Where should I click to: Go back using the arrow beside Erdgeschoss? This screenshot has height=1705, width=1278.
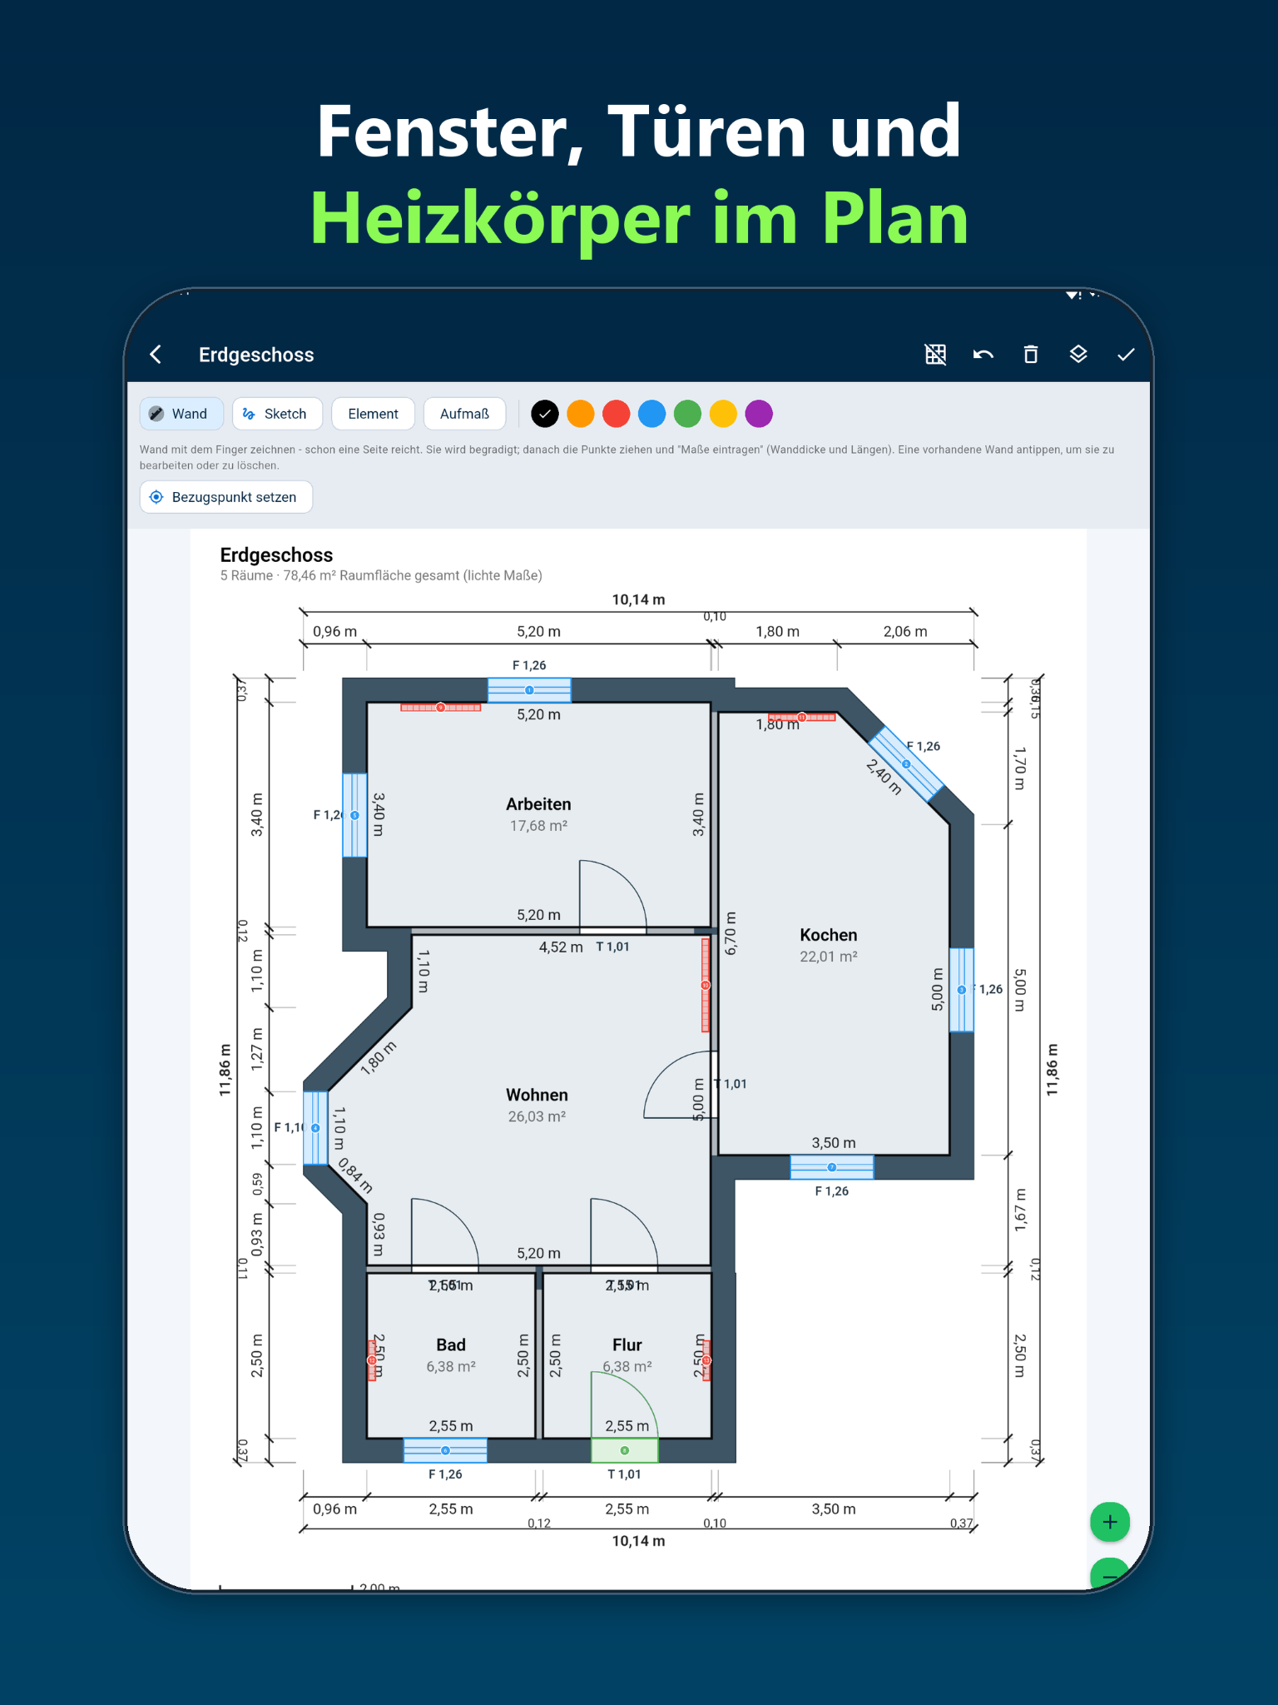156,355
